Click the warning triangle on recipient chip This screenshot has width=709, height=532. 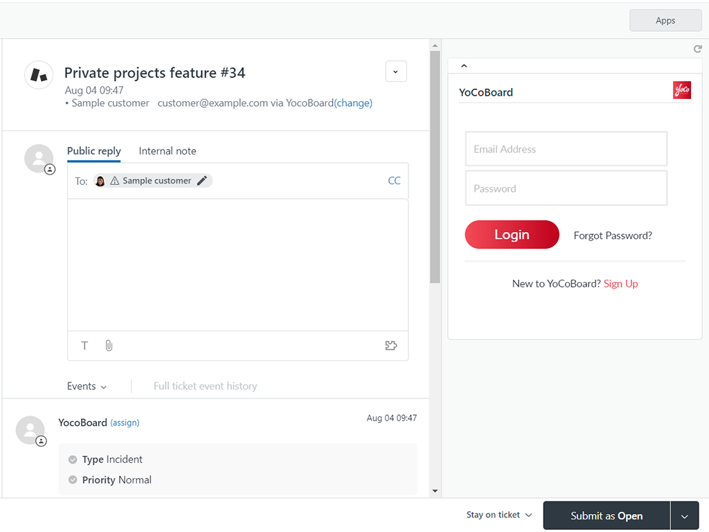point(115,181)
